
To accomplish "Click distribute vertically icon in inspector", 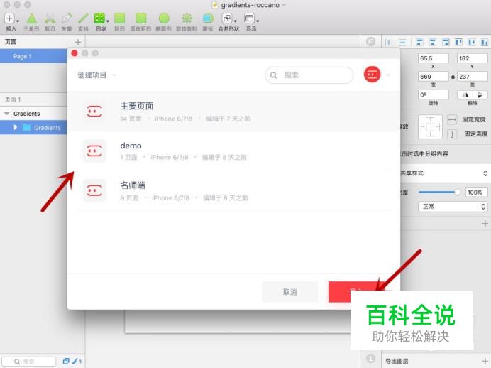I will point(403,42).
